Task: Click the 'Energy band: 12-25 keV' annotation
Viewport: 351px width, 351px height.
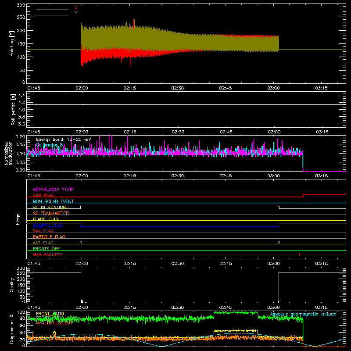Action: 64,140
